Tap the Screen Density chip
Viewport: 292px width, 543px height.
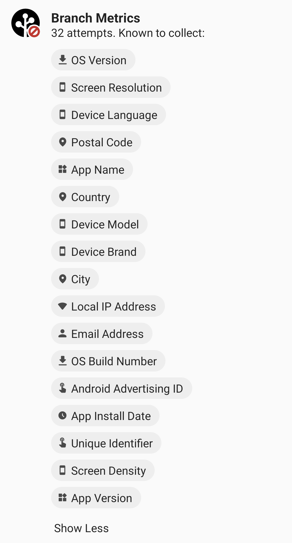[103, 470]
